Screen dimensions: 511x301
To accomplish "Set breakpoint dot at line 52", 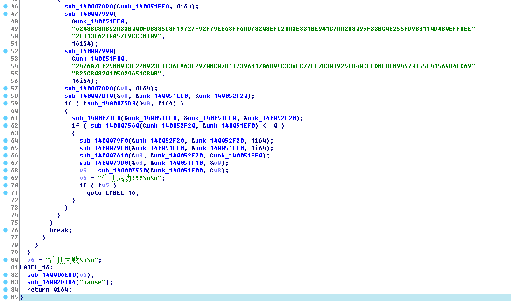I will coord(6,51).
